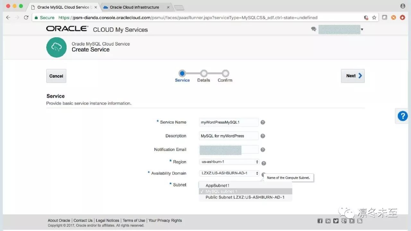Screen dimensions: 411x231
Task: Open the RSS feed icon in footer
Action: click(x=360, y=221)
